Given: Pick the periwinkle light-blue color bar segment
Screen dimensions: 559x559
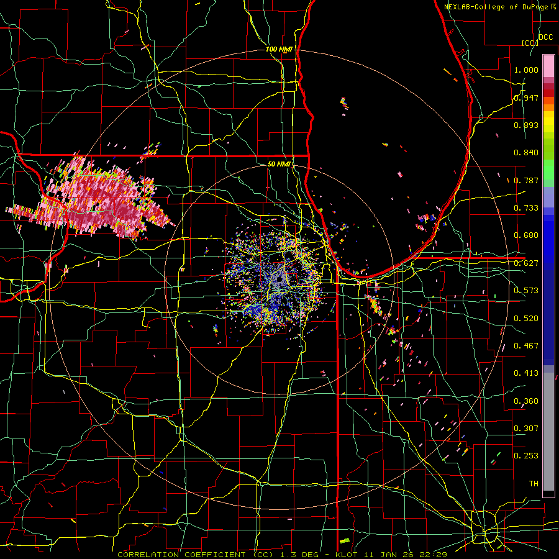Looking at the screenshot, I should [x=548, y=198].
